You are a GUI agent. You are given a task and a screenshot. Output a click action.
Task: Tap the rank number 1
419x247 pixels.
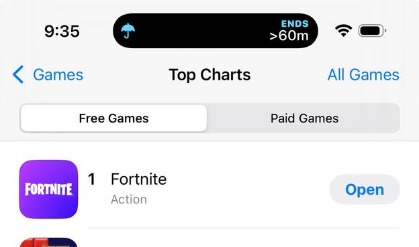tap(91, 179)
